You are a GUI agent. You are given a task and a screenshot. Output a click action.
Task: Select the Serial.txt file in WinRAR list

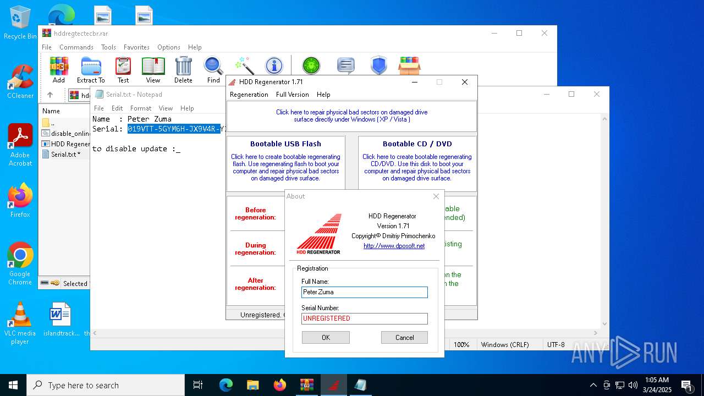[65, 155]
